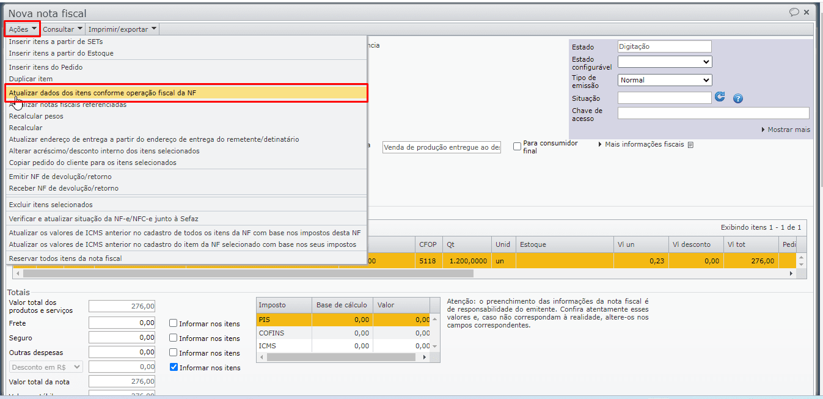Open the Estado configurável dropdown
823x399 pixels.
pos(664,62)
